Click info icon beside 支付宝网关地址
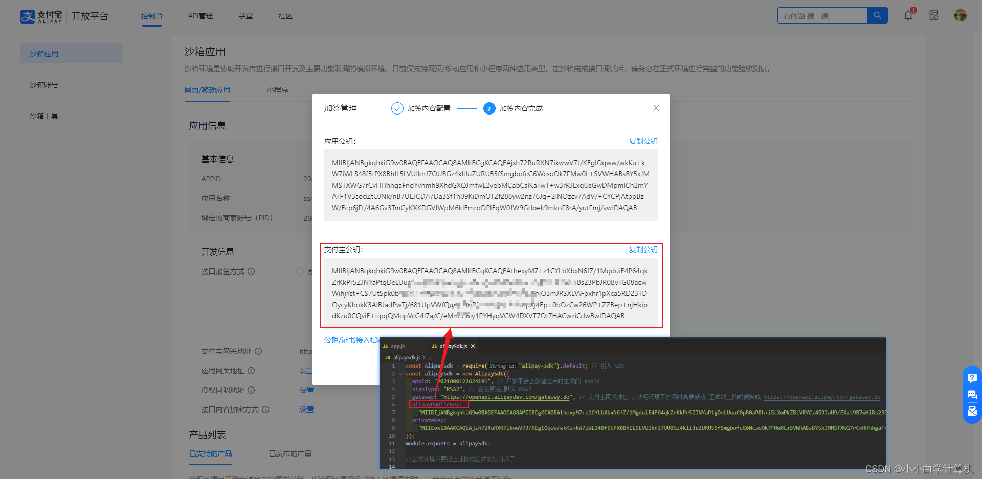982x479 pixels. [258, 351]
